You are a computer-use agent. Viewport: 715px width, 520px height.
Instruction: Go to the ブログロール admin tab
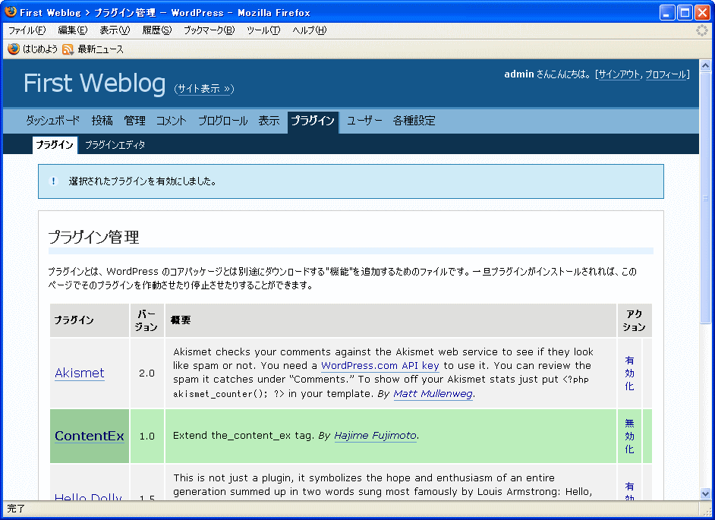click(222, 121)
